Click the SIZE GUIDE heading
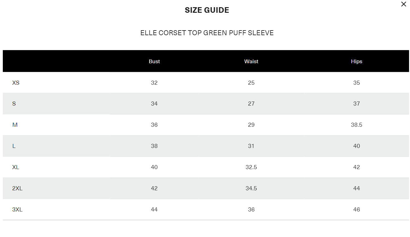The image size is (410, 237). tap(207, 10)
